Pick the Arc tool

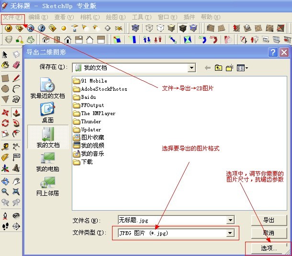(16, 89)
